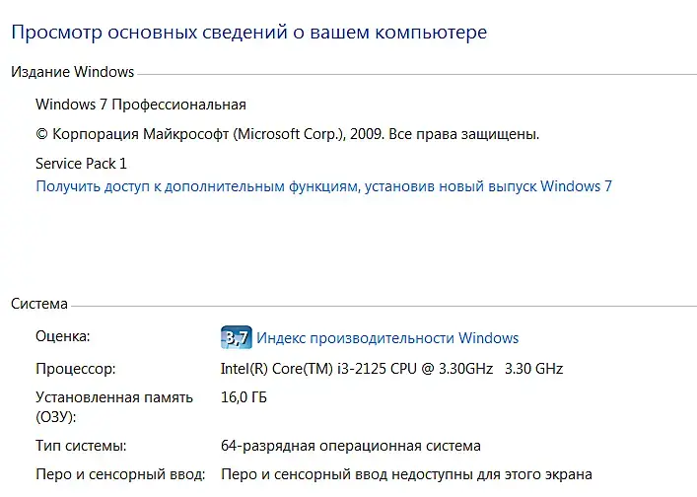Viewport: 697px width, 497px height.
Task: Open link to get additional Windows 7 features
Action: [x=323, y=185]
